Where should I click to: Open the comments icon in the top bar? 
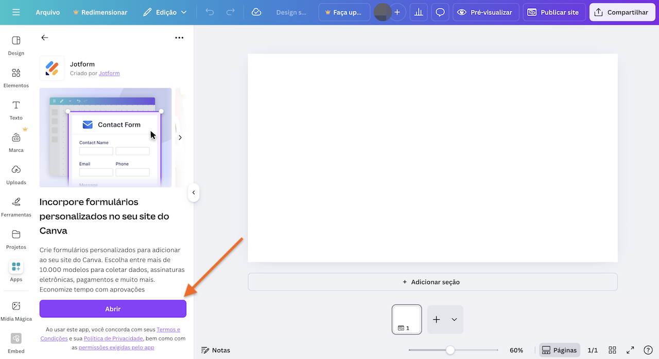(x=440, y=12)
